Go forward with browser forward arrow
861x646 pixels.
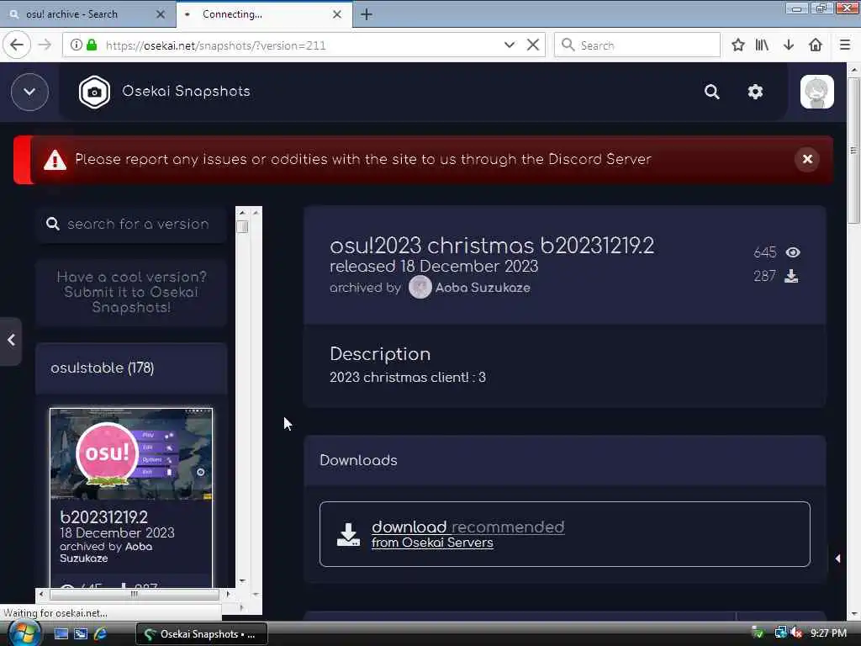coord(45,45)
